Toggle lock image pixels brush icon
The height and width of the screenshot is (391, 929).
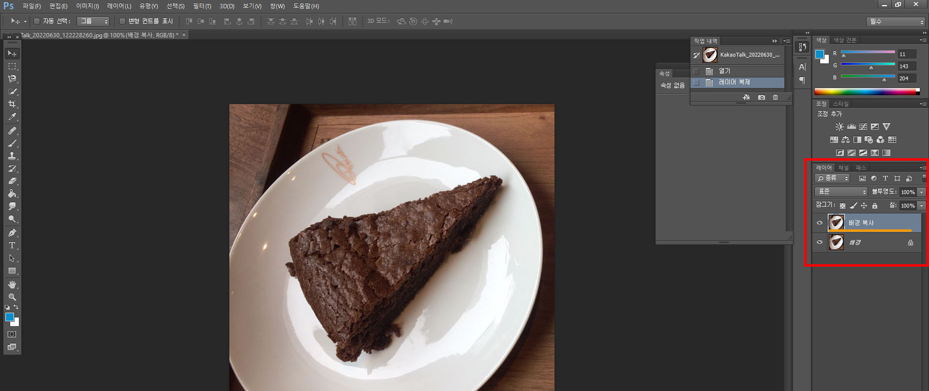(x=854, y=206)
